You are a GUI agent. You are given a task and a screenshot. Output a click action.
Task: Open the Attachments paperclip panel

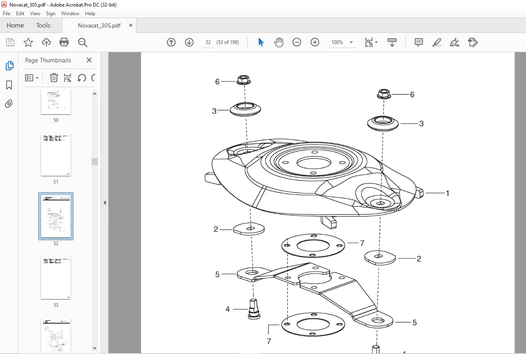pyautogui.click(x=9, y=103)
